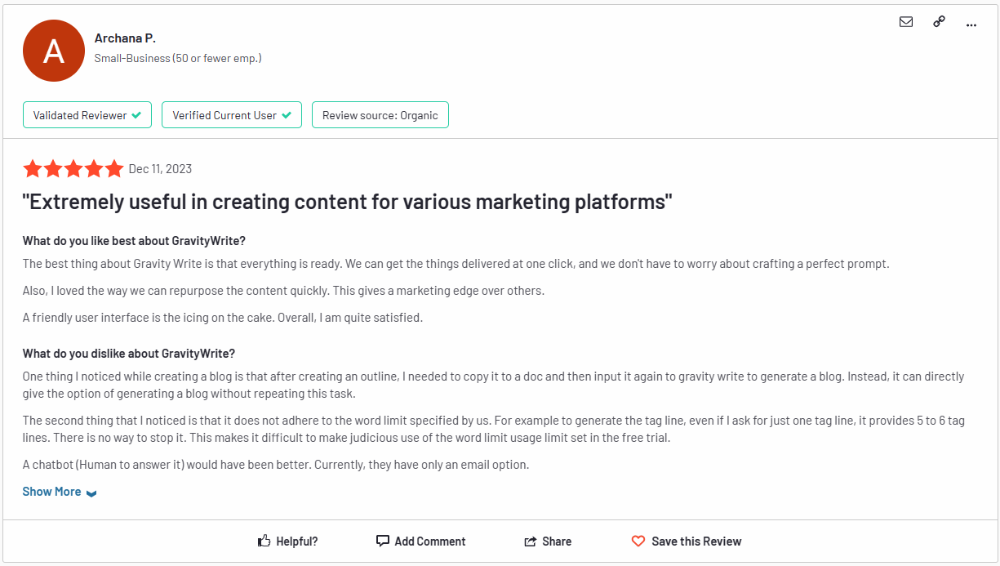Click the Archana P. reviewer name
Viewport: 1000px width, 566px height.
125,38
